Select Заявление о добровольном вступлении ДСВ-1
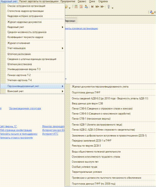 click(110, 135)
